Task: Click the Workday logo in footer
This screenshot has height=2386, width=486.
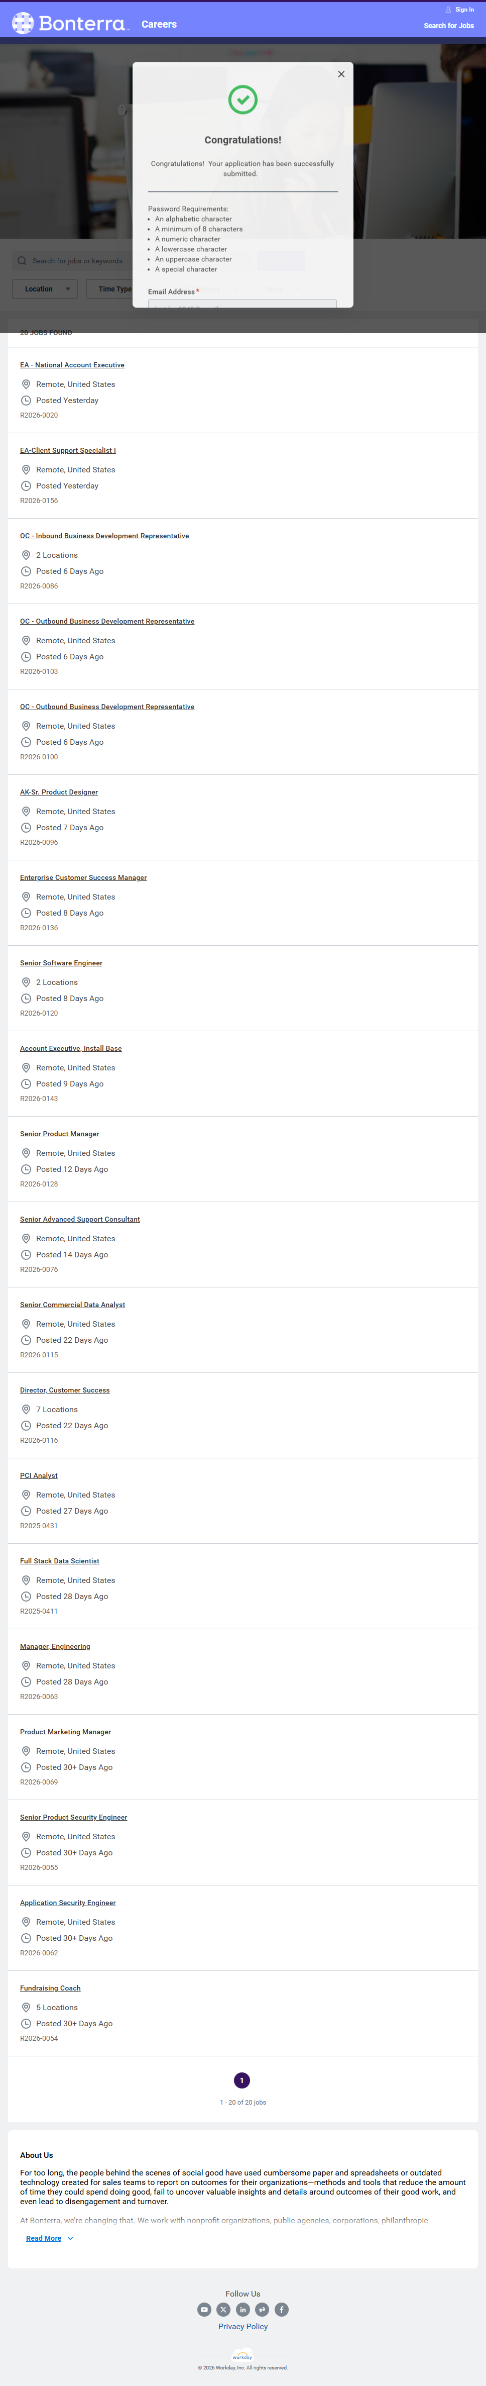Action: (242, 2356)
